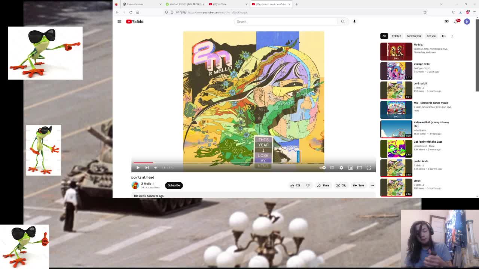Select the For you chip

[x=431, y=36]
